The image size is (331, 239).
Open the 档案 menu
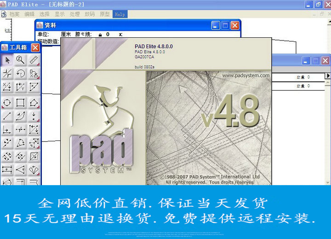(14, 14)
